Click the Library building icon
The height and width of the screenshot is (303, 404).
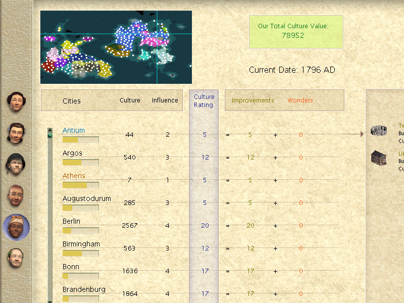click(x=378, y=158)
